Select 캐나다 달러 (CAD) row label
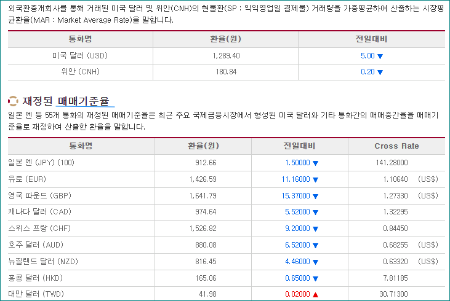 [x=39, y=212]
